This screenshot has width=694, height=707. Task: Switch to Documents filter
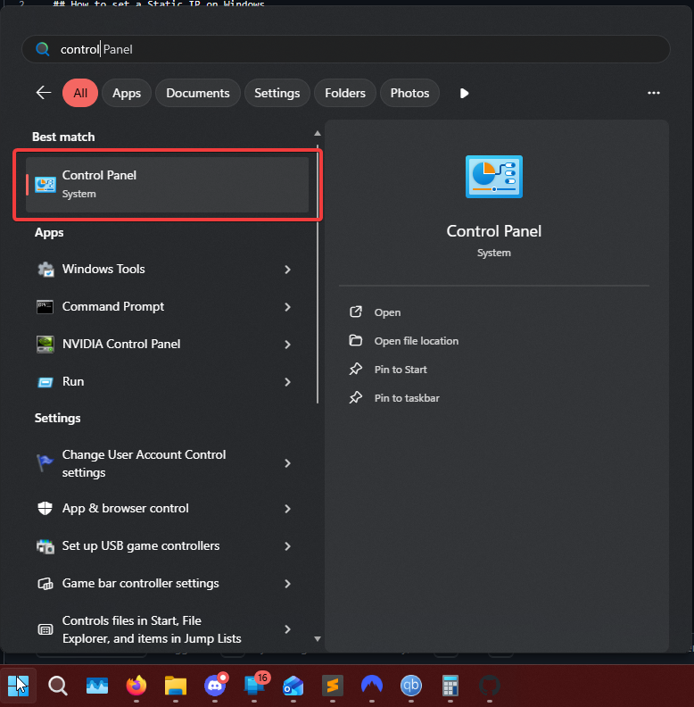pos(198,93)
